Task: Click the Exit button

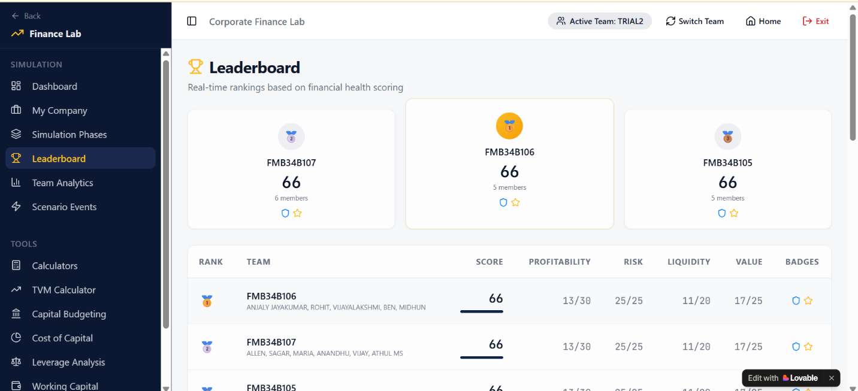Action: pos(816,22)
